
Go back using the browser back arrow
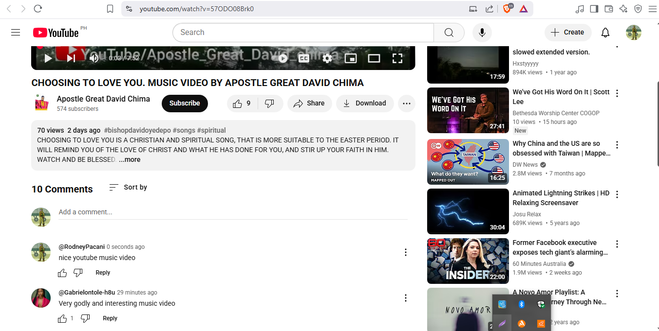[x=9, y=9]
